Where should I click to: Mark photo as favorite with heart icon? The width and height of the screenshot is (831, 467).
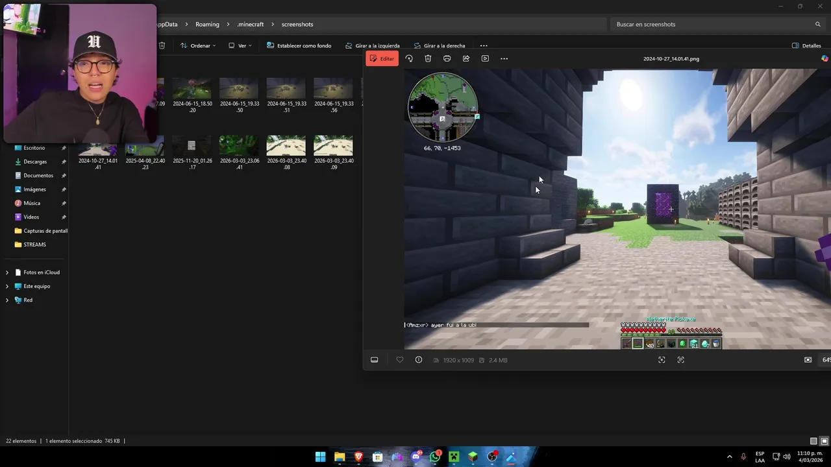pyautogui.click(x=400, y=360)
